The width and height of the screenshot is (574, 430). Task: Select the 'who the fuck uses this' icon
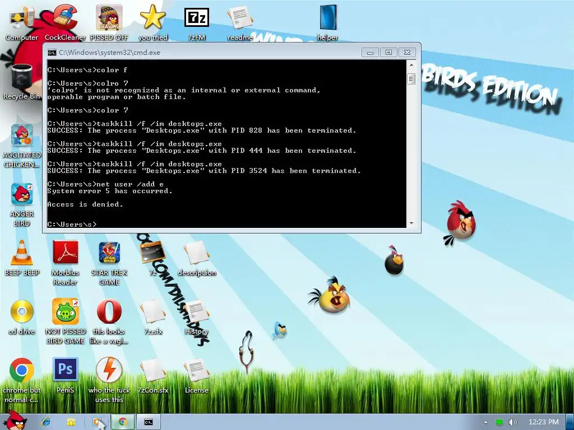coord(109,380)
